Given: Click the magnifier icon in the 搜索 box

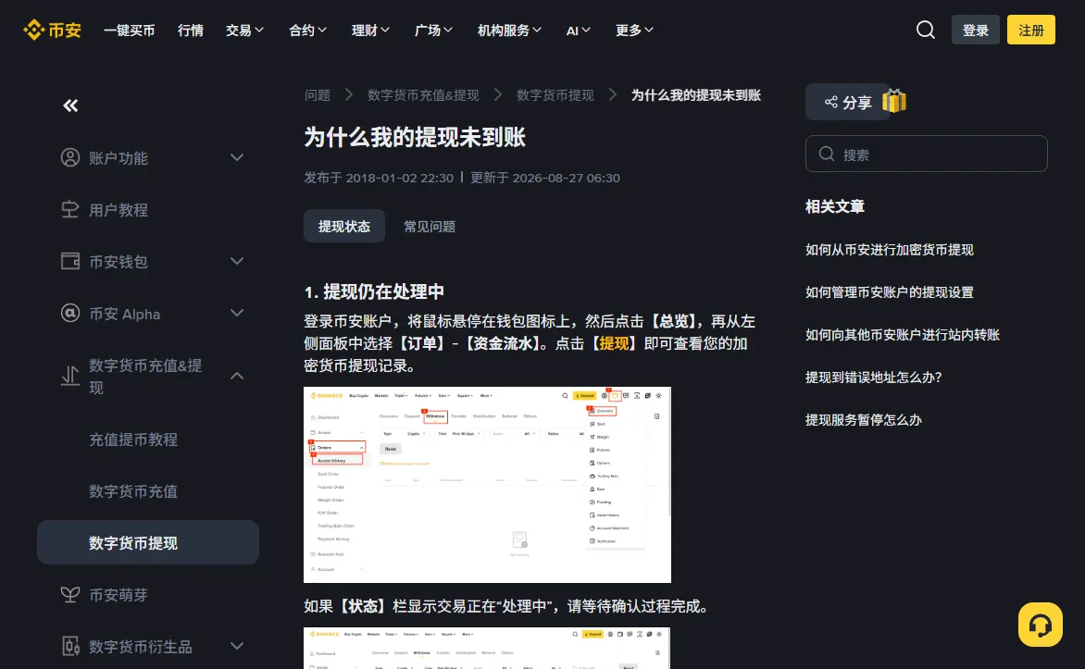Looking at the screenshot, I should [826, 154].
